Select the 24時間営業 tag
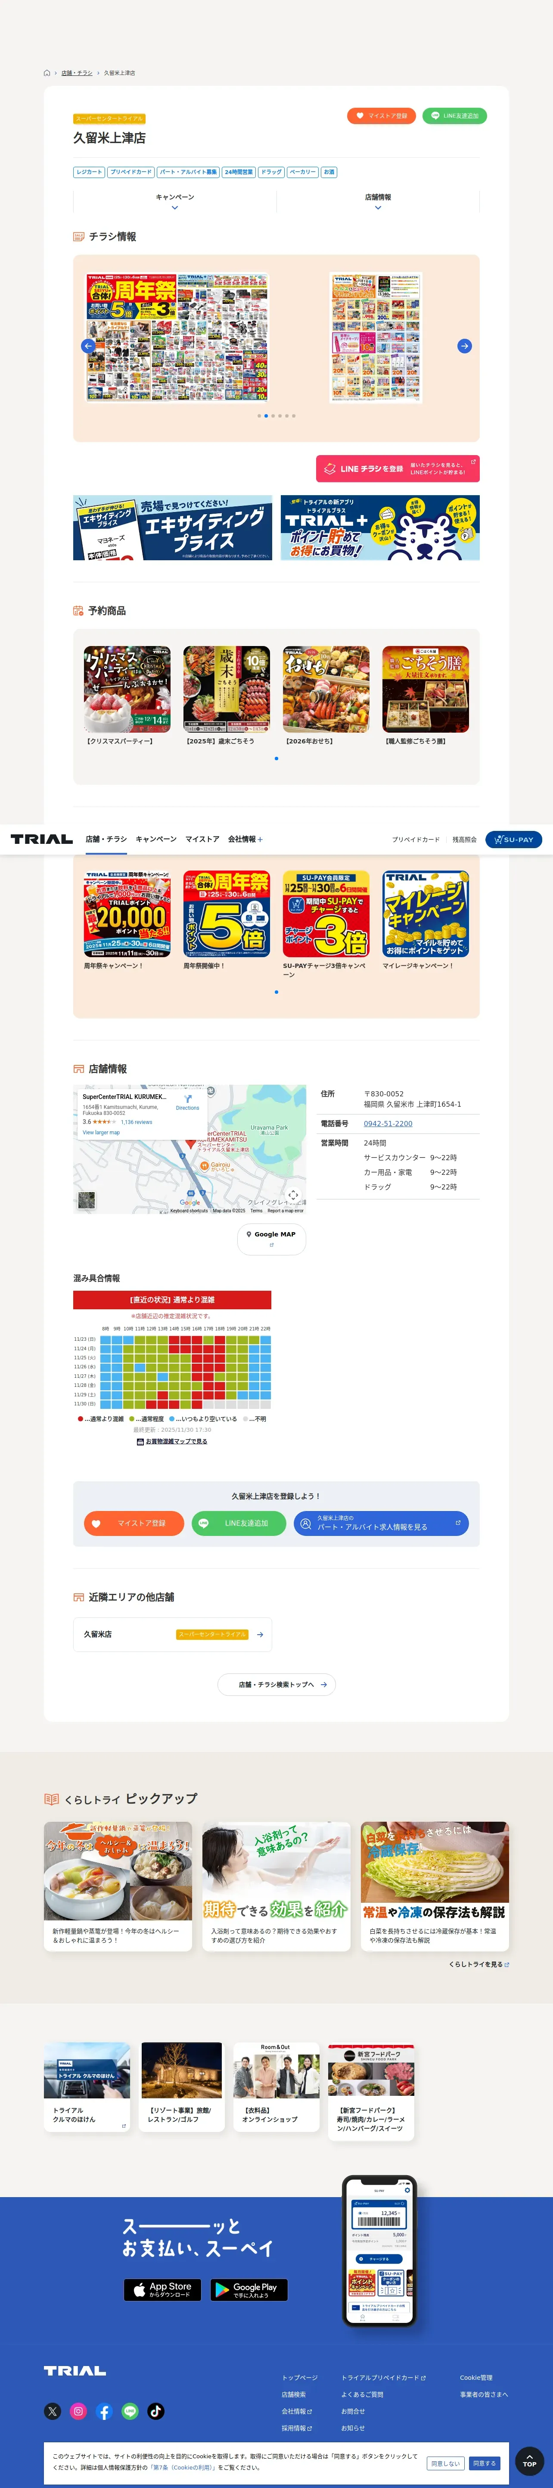This screenshot has width=553, height=2488. (x=238, y=172)
